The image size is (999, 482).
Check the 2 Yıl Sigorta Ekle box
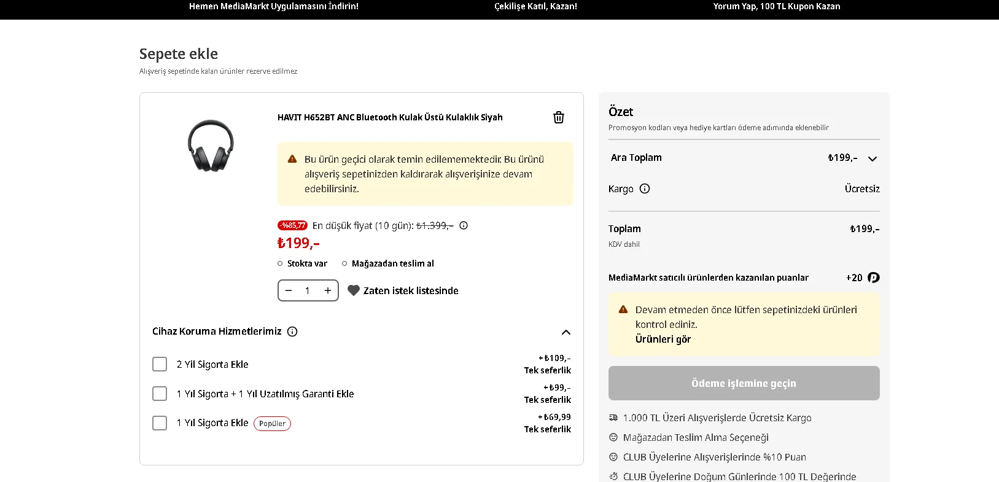click(160, 364)
